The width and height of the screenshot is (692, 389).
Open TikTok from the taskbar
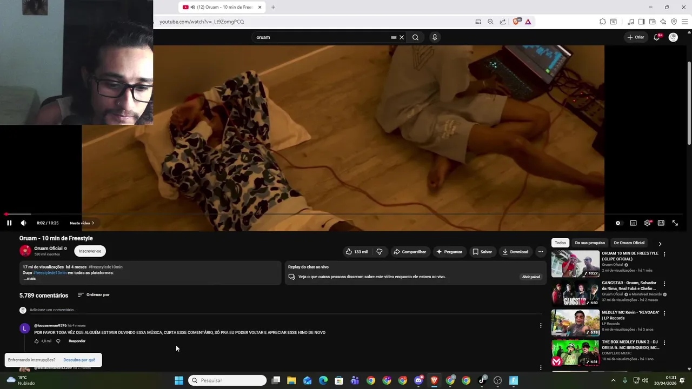[482, 380]
